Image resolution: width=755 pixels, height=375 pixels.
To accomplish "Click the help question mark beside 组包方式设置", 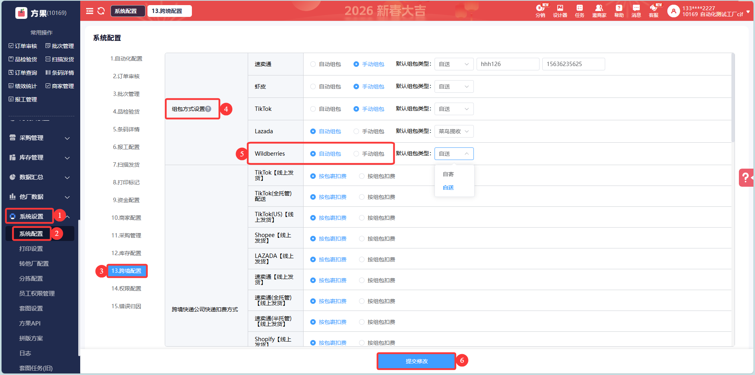I will point(208,109).
